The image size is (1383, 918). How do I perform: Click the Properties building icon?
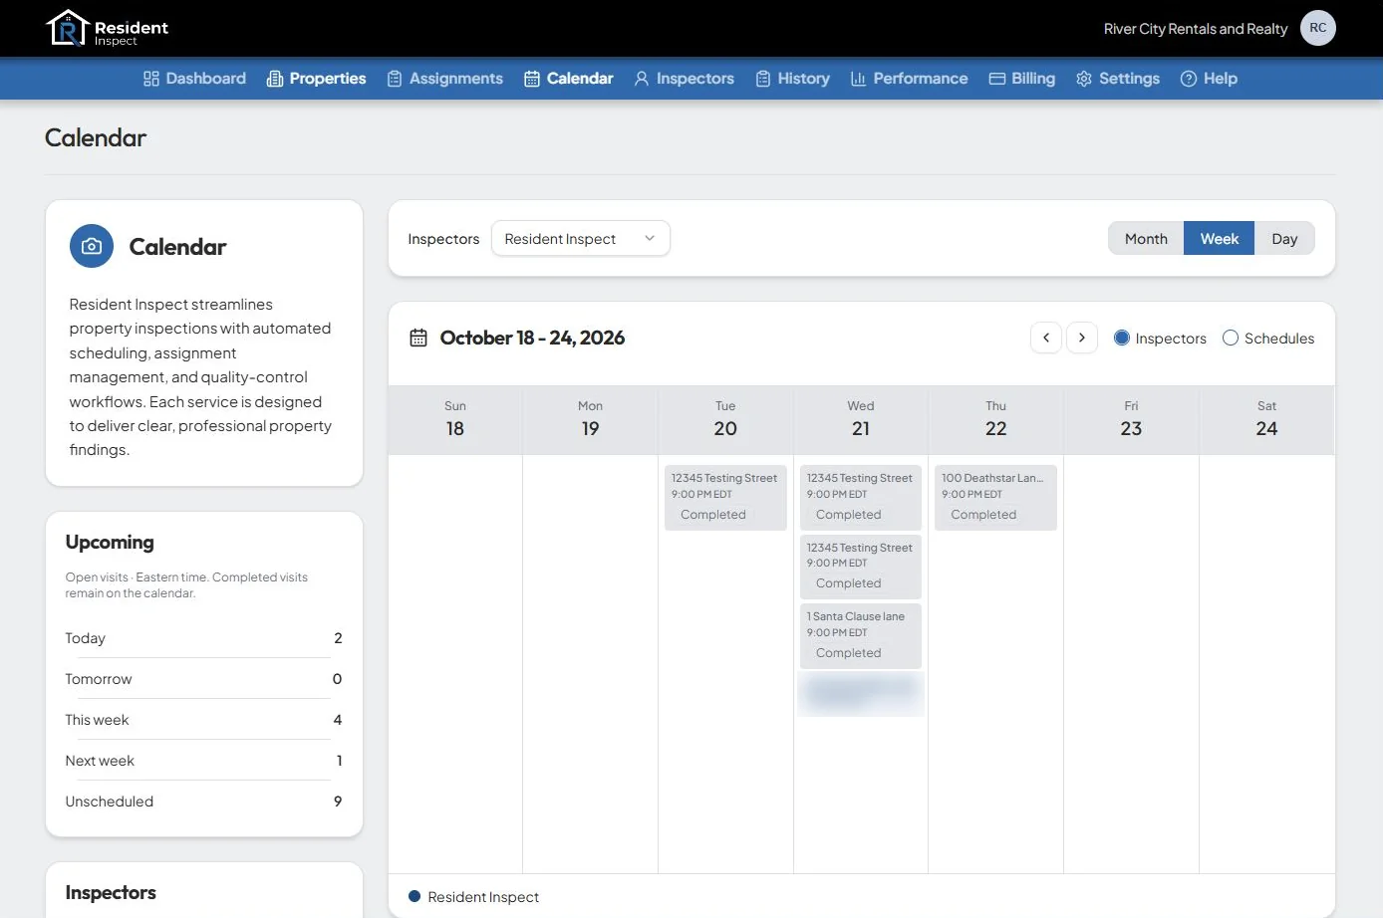coord(275,79)
